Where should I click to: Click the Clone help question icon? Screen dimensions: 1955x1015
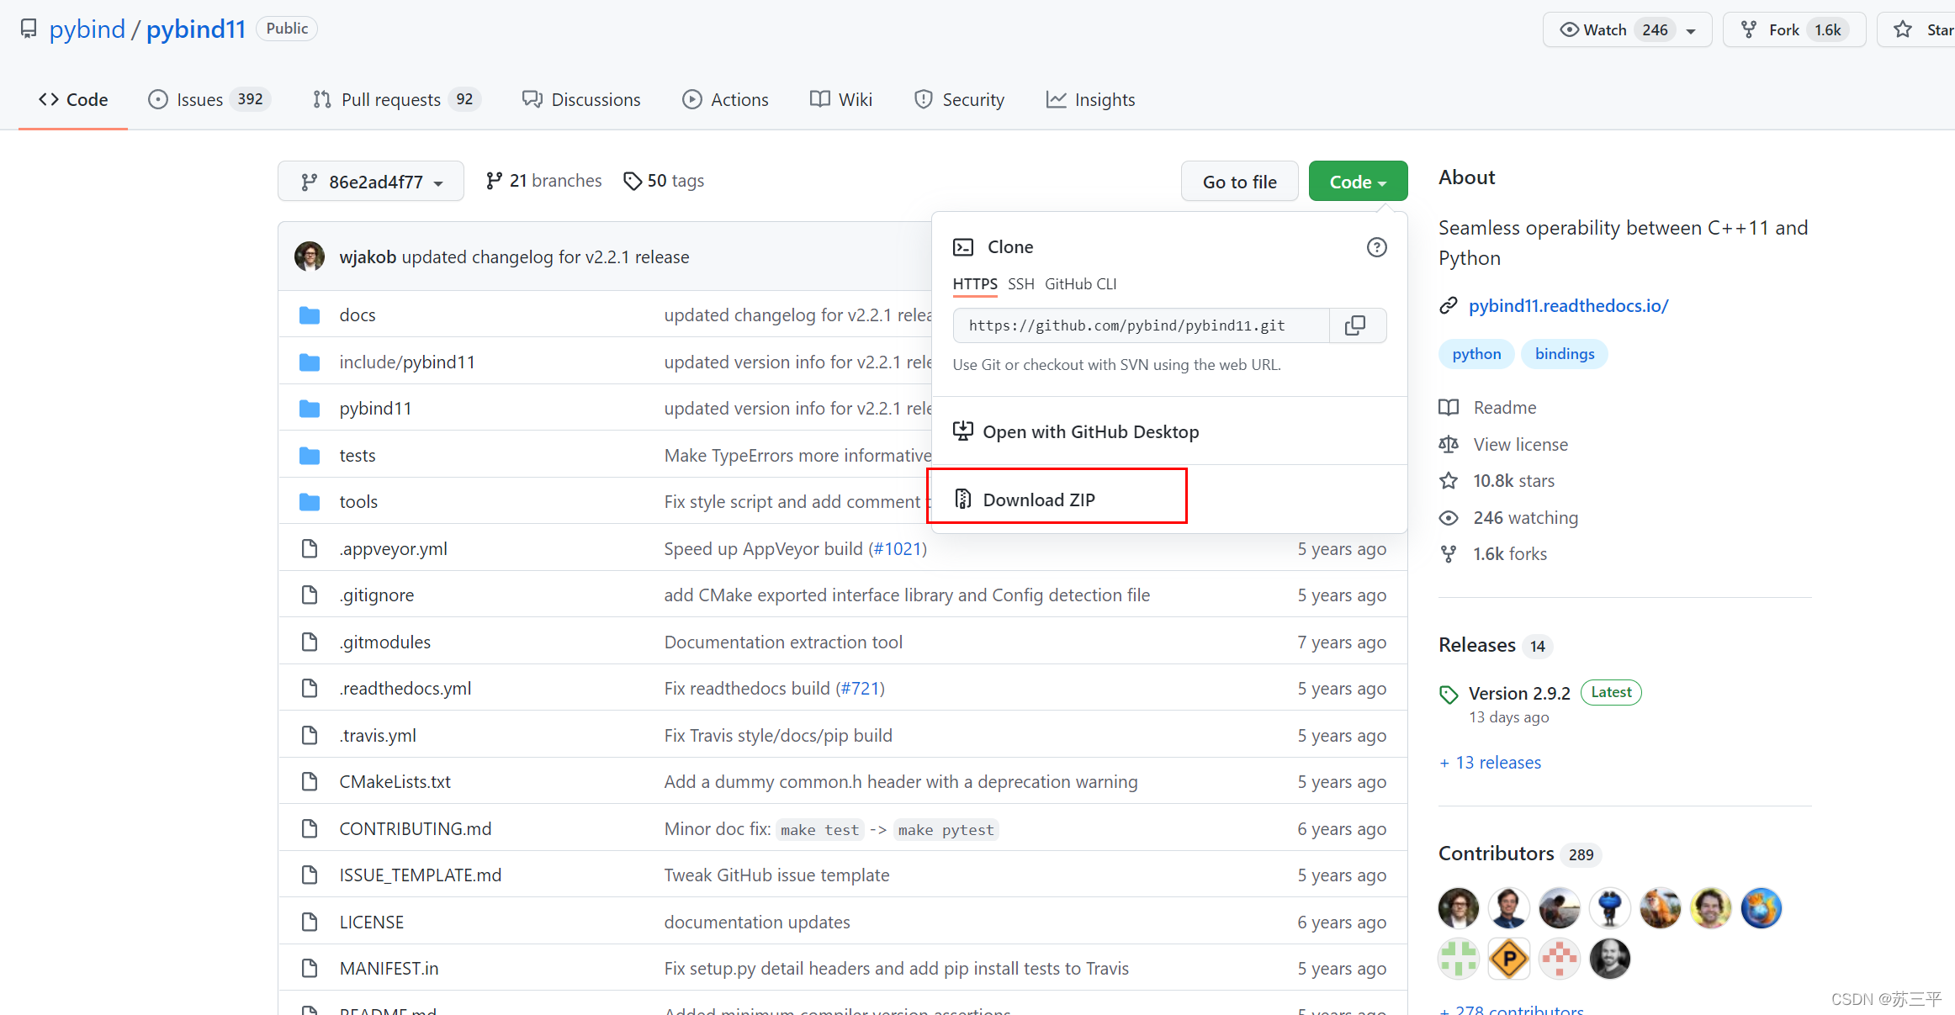click(1376, 247)
